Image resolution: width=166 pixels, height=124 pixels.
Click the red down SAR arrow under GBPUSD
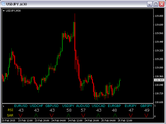point(52,115)
